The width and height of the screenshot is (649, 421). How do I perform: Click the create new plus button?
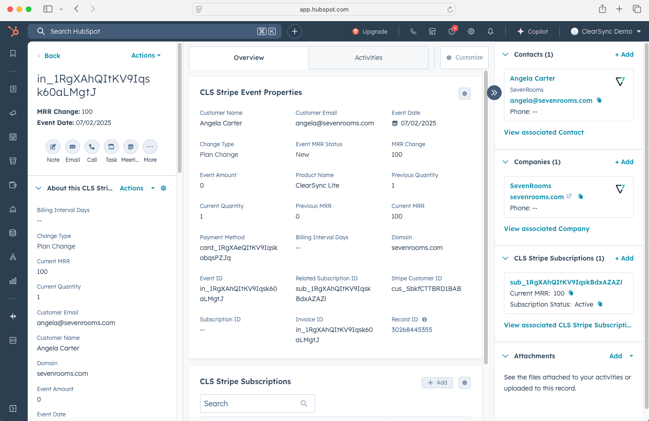coord(295,31)
